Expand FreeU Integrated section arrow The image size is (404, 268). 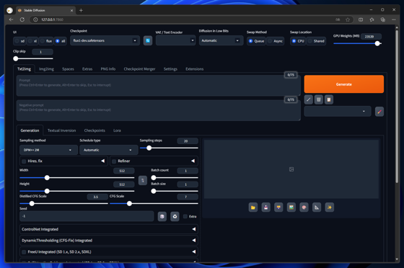194,252
